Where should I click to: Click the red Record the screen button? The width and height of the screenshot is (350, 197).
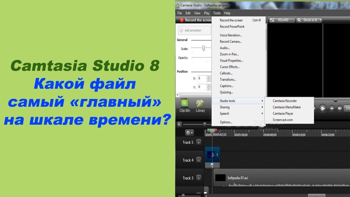(x=195, y=20)
